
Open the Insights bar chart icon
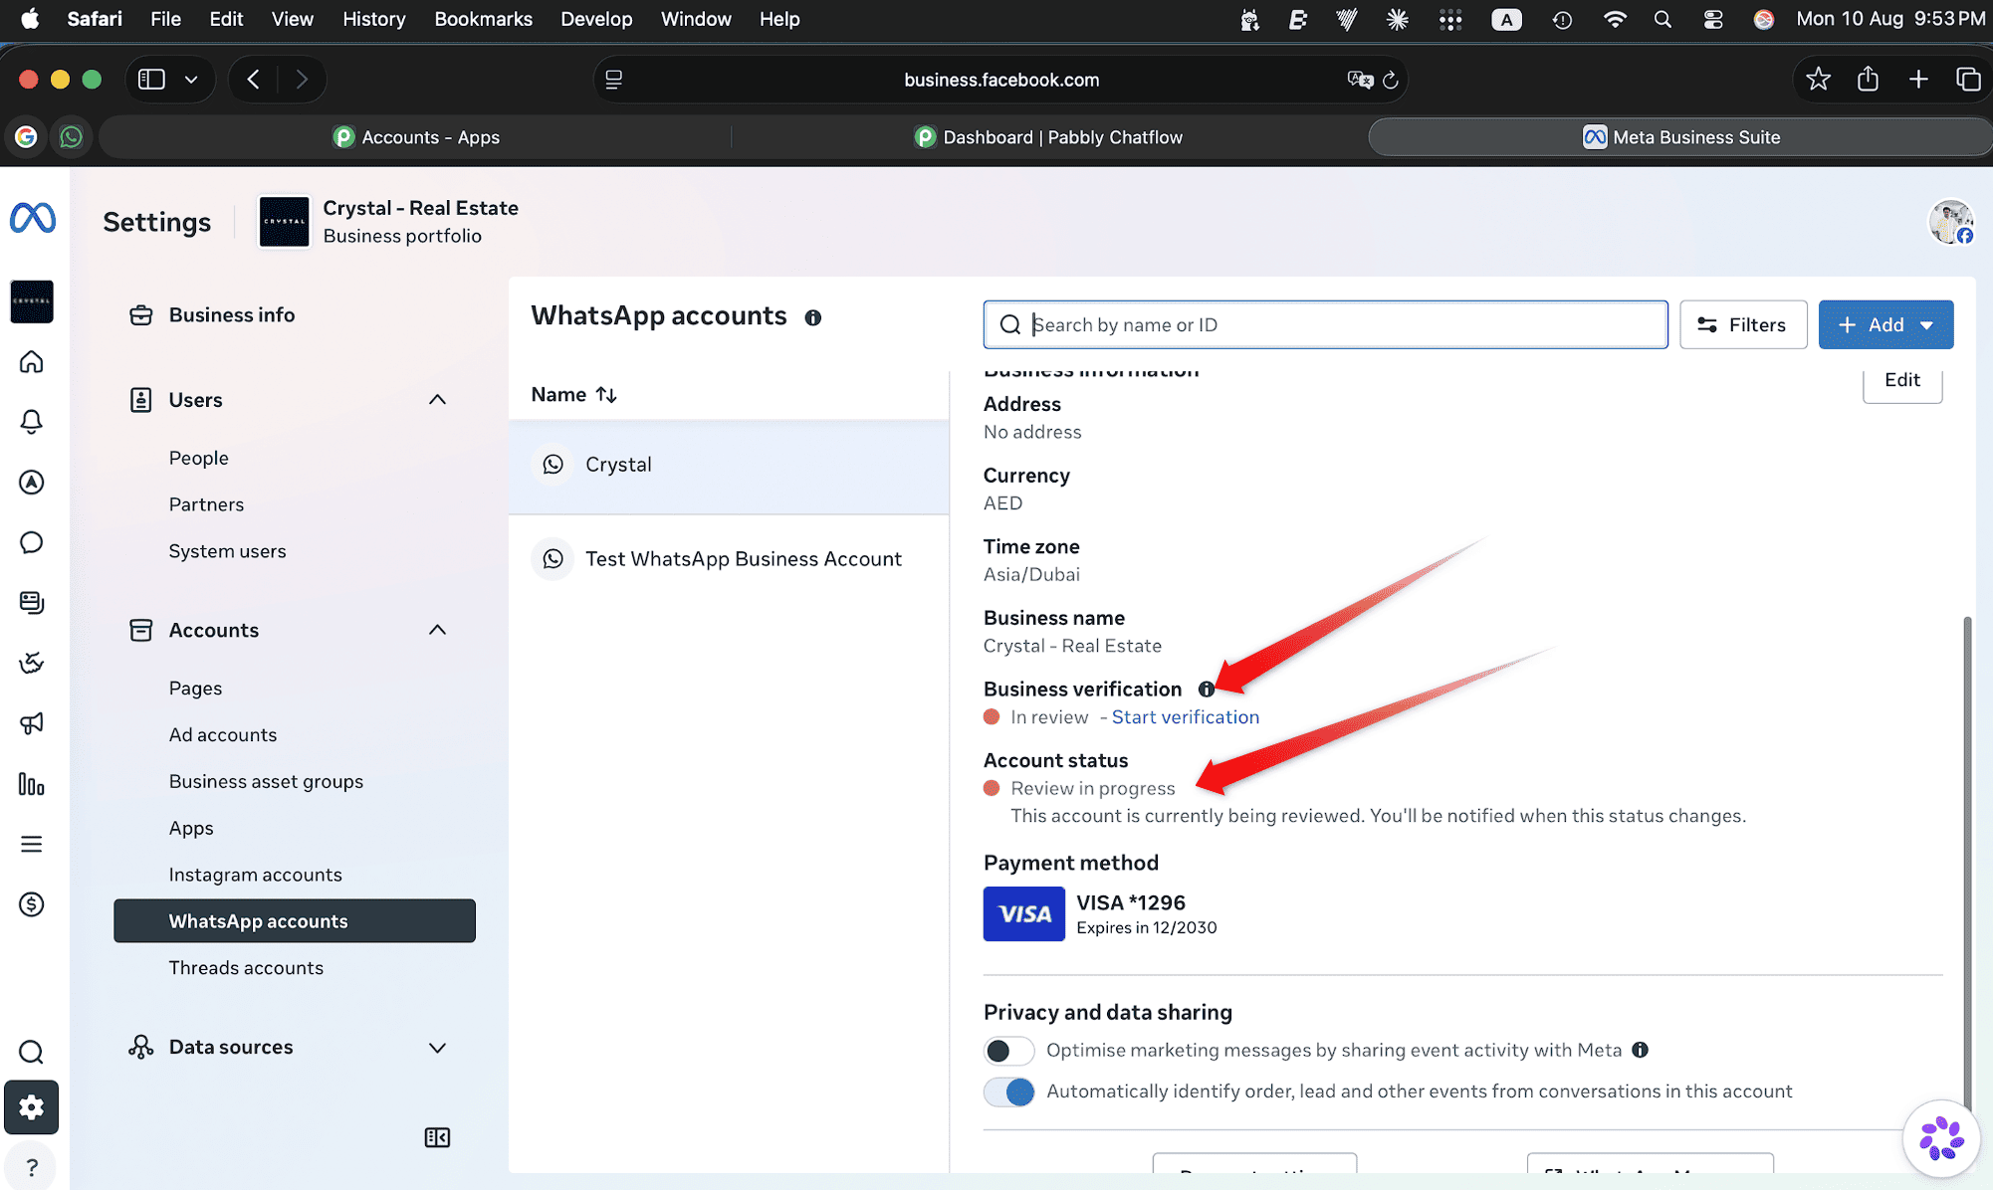point(32,784)
